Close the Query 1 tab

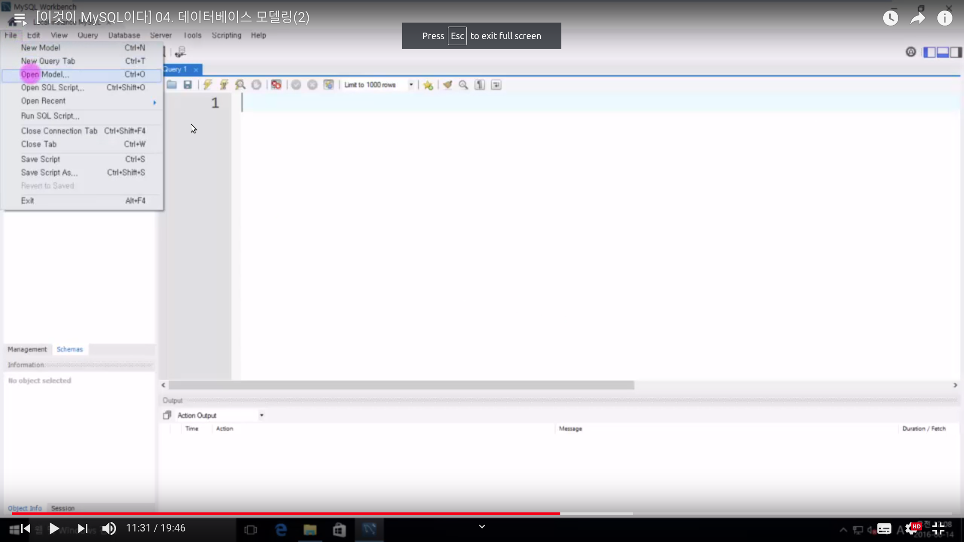(196, 70)
